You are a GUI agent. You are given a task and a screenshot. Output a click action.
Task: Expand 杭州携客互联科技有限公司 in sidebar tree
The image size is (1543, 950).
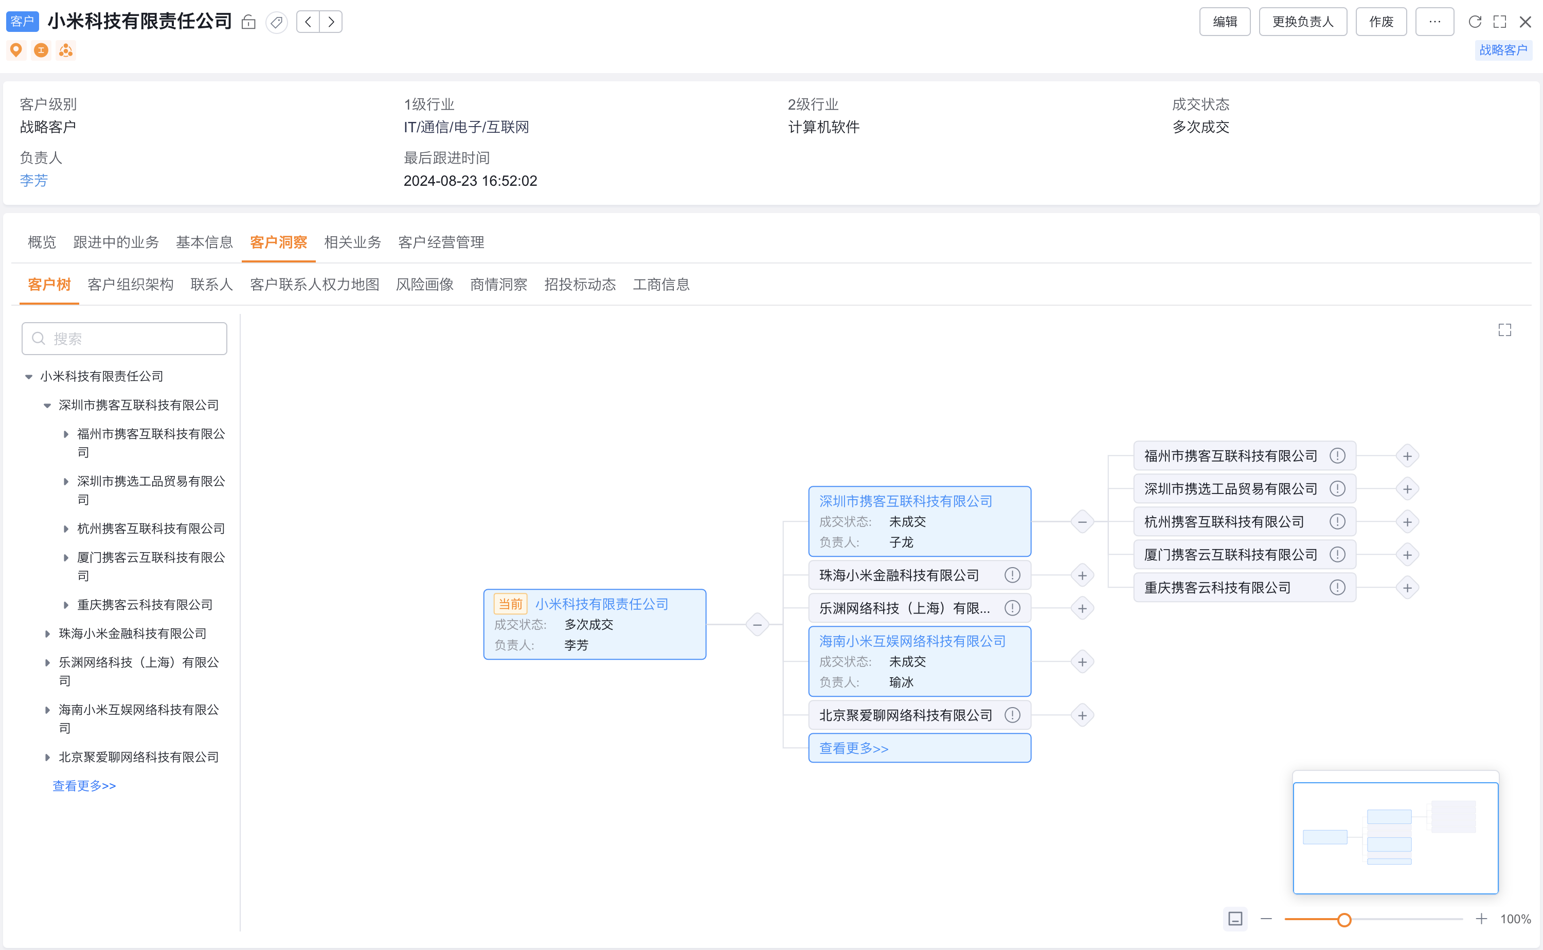pyautogui.click(x=66, y=529)
